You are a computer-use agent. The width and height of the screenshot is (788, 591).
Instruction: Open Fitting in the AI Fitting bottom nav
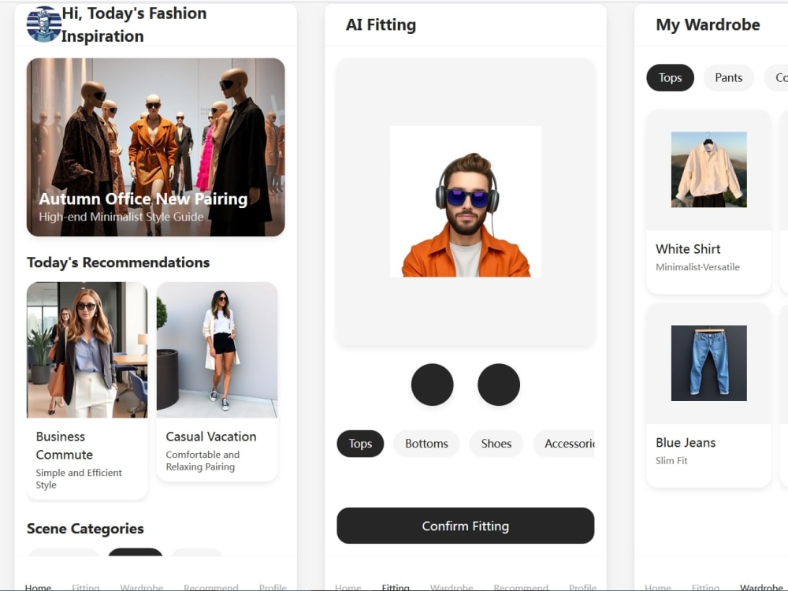pos(396,586)
